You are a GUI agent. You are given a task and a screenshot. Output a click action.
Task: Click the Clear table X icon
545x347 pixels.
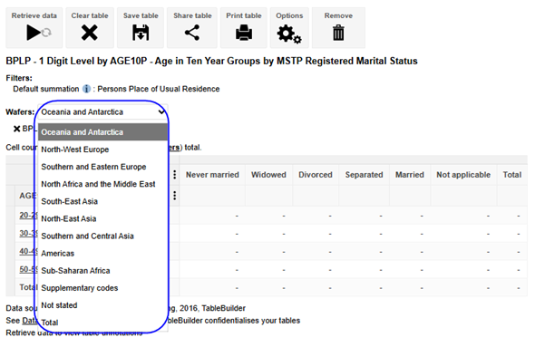pos(90,33)
